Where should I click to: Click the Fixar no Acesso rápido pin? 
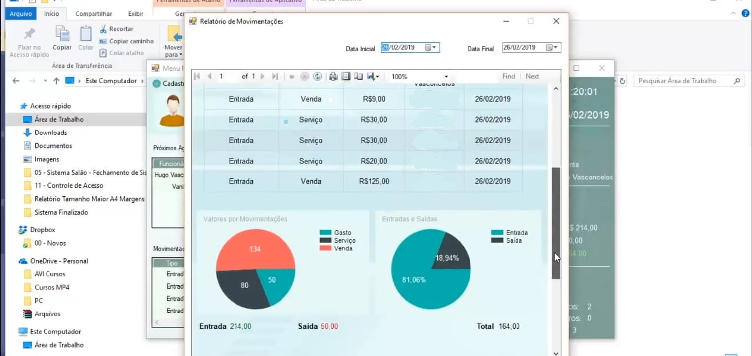tap(29, 42)
